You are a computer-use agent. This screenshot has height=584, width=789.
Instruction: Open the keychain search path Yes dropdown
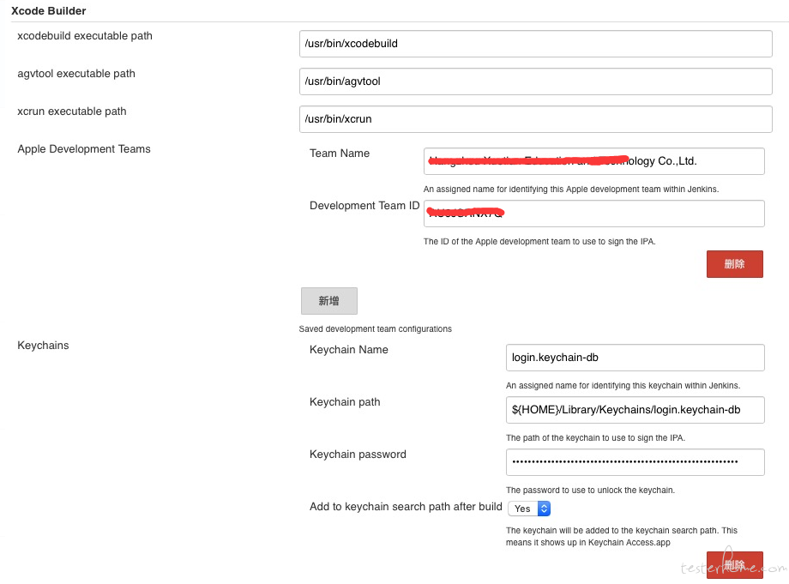[x=529, y=509]
